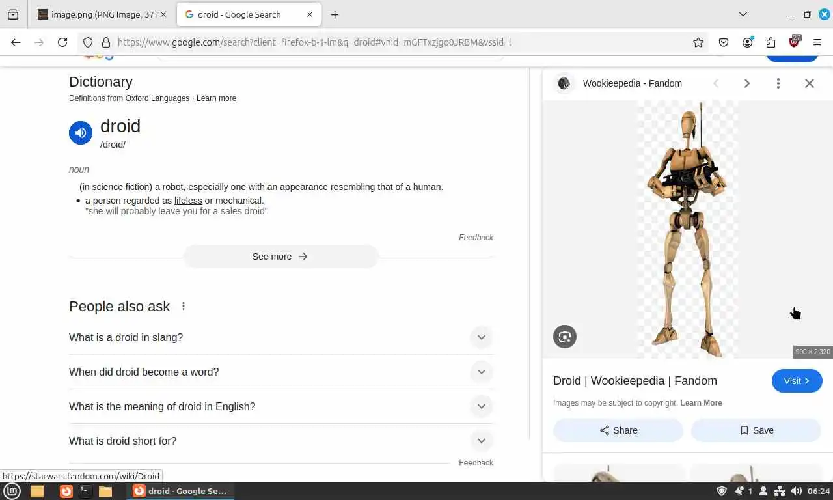The image size is (833, 500).
Task: Open the Oxford Languages link
Action: point(157,98)
